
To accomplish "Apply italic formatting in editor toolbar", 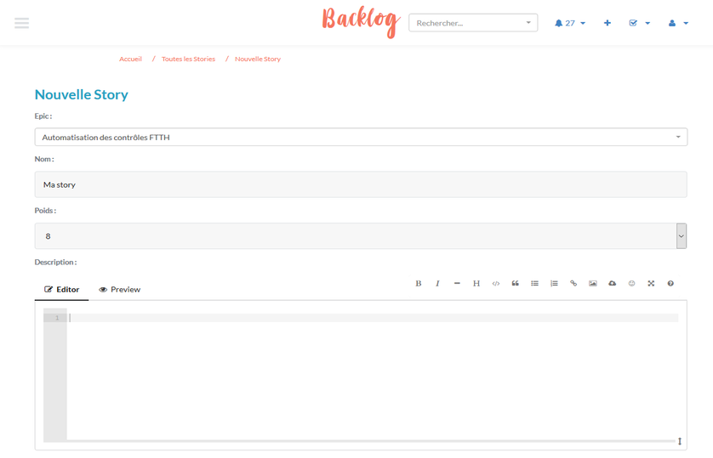I will click(x=437, y=284).
